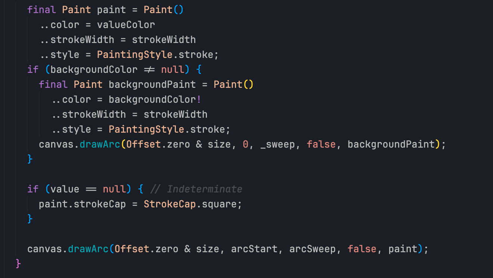Click the paint argument in last drawArc
Viewport: 493px width, 278px height.
[x=403, y=249]
